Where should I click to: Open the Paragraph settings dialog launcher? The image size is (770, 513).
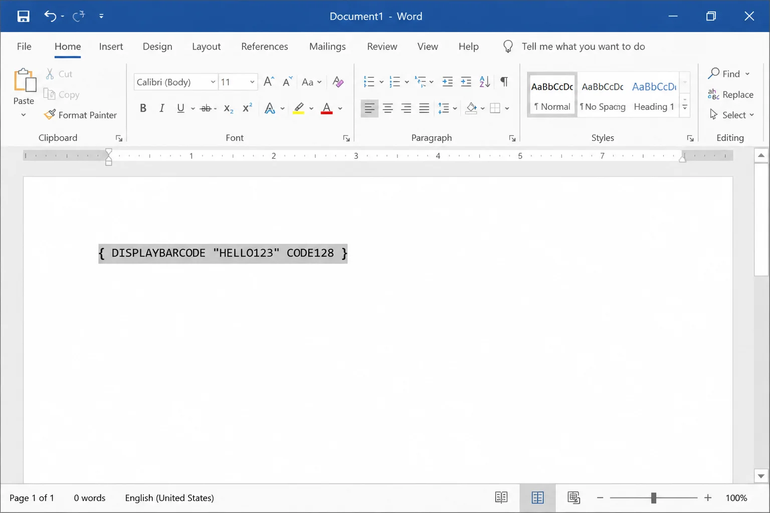click(x=512, y=138)
